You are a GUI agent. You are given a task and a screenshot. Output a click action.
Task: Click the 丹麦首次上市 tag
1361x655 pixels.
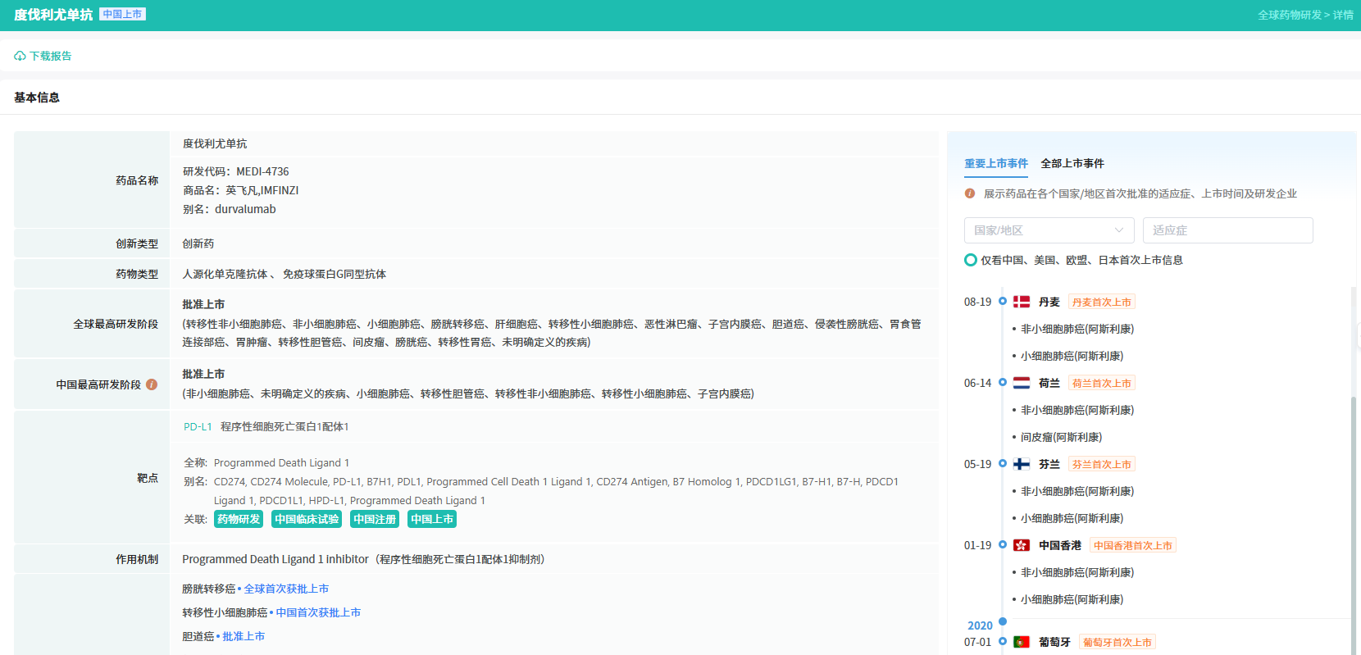click(x=1102, y=302)
